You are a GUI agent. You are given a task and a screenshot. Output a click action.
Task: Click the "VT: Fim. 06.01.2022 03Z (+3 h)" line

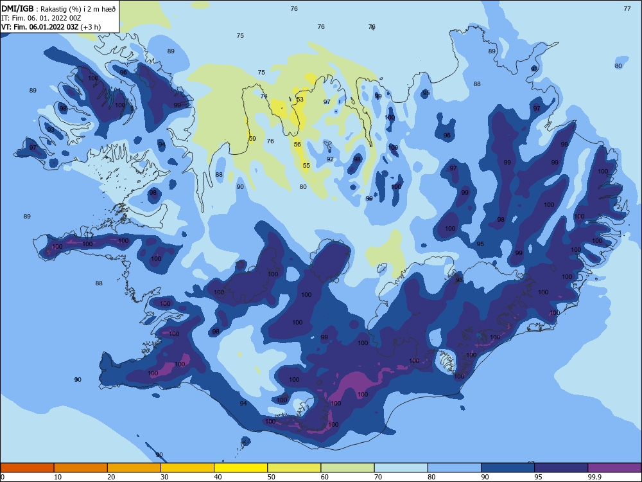click(51, 27)
